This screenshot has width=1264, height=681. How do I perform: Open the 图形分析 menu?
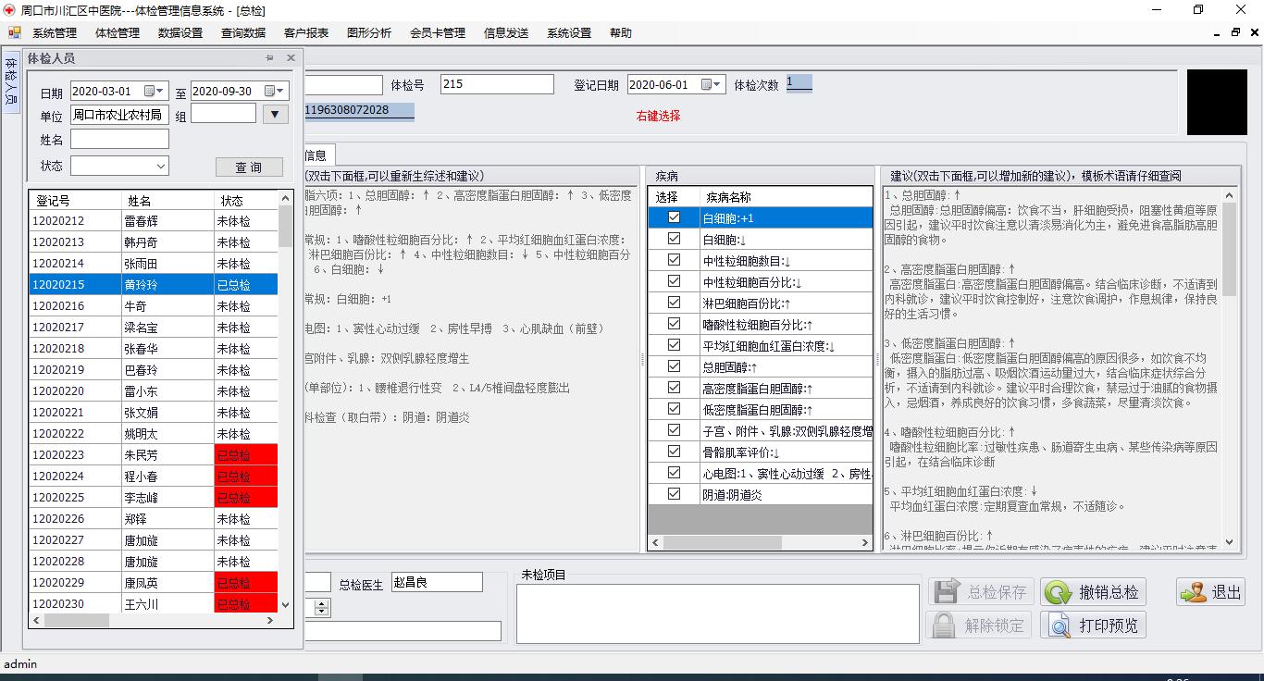[369, 32]
